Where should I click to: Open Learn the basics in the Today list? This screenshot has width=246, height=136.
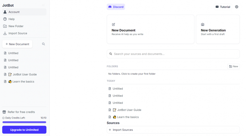pyautogui.click(x=128, y=117)
